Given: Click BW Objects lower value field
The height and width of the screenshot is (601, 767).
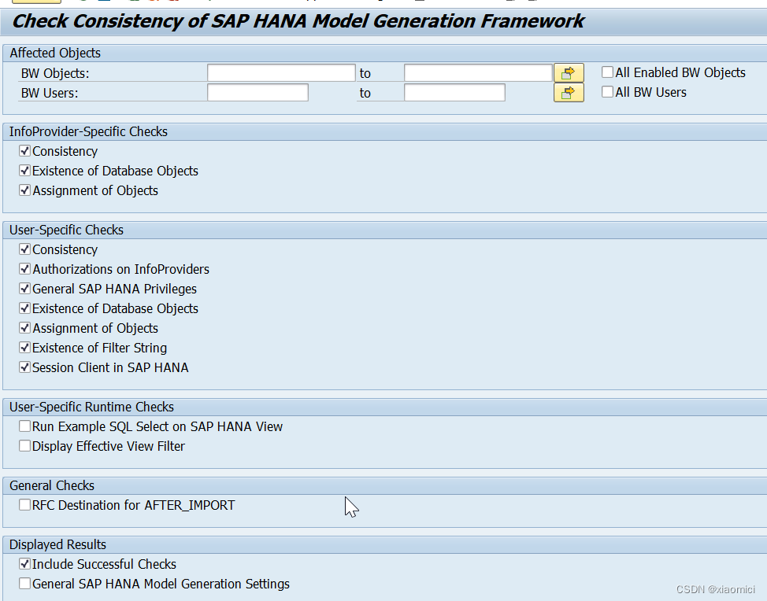Looking at the screenshot, I should [x=281, y=73].
